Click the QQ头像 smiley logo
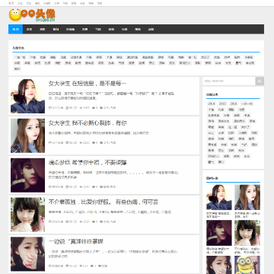274x274 pixels. point(32,15)
